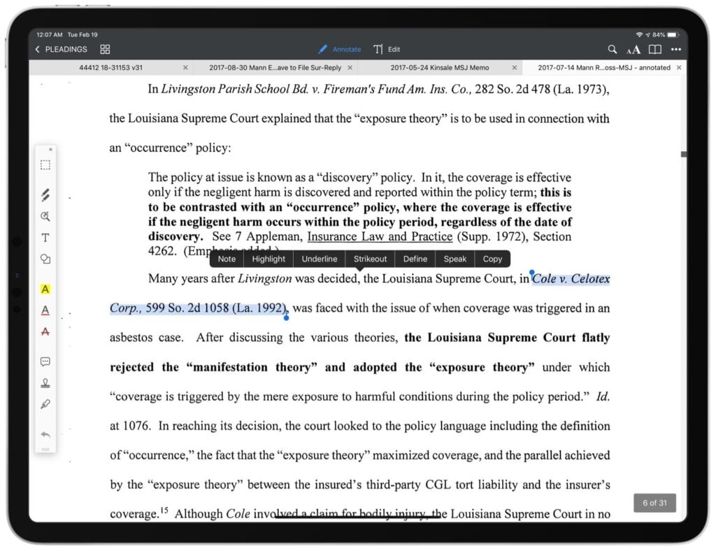This screenshot has width=716, height=551.
Task: Select the Mann oss-MSJ annotated tab
Action: 603,68
